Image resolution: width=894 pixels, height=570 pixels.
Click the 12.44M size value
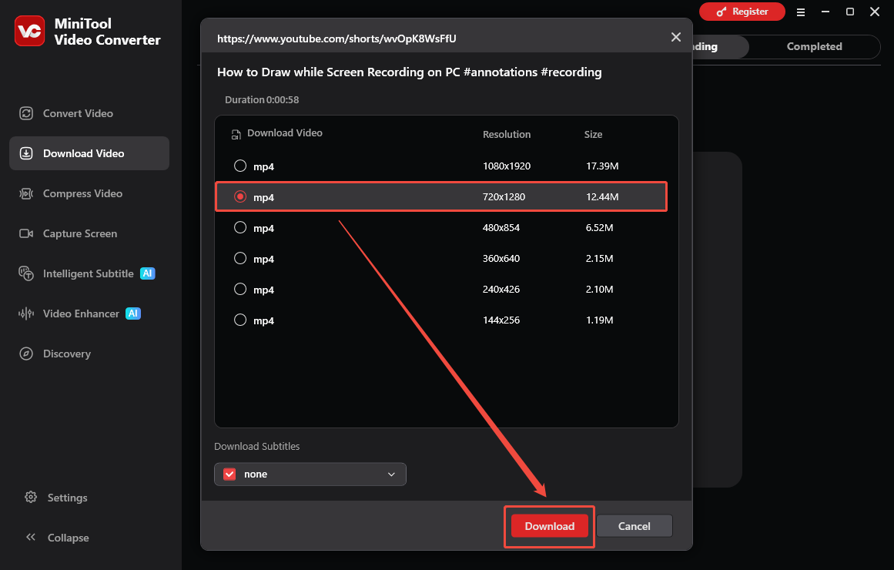pos(602,197)
